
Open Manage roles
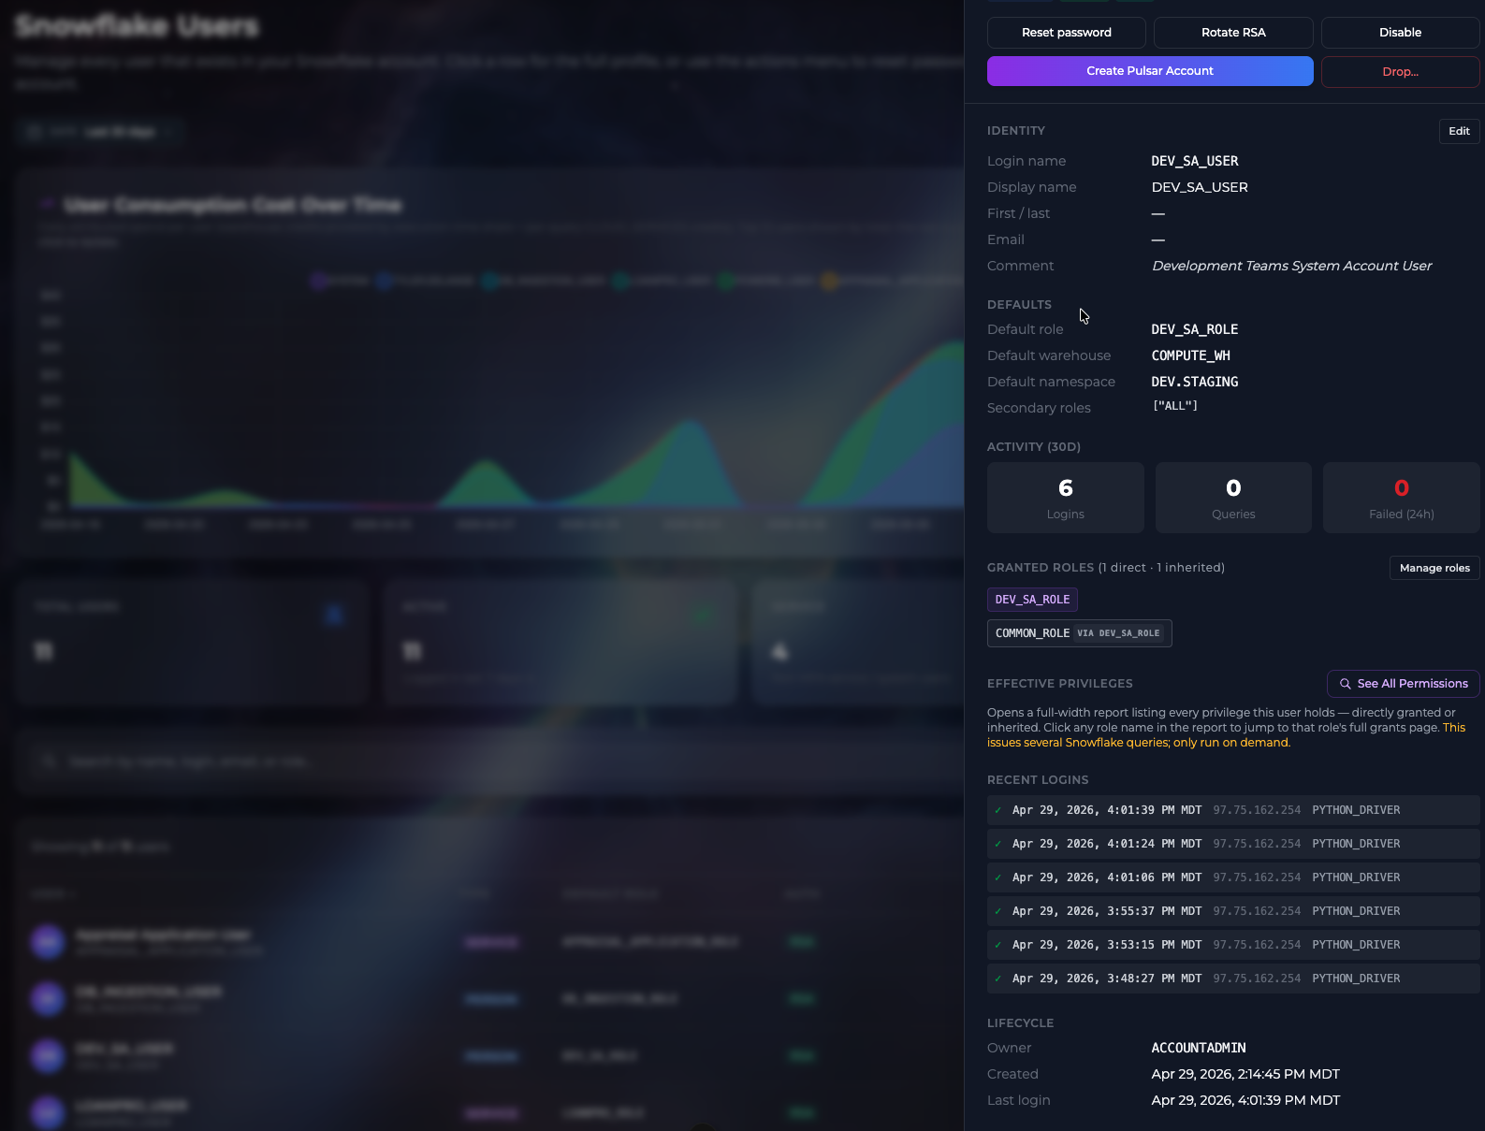click(1434, 568)
